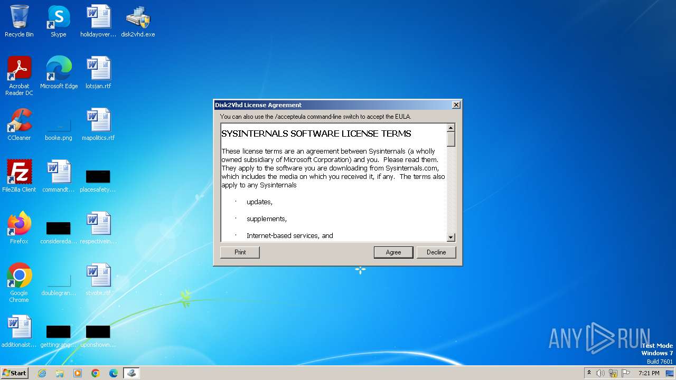Open Windows Explorer from taskbar
676x380 pixels.
point(60,373)
